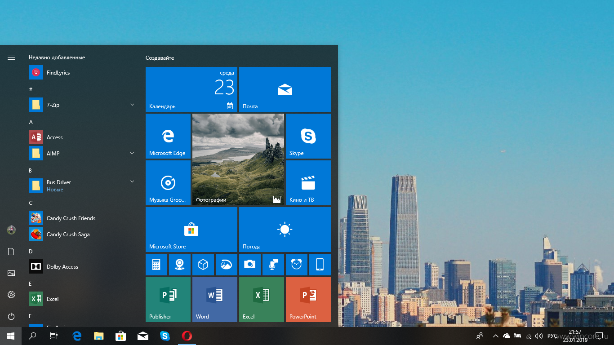Click the small Maps tile
The width and height of the screenshot is (614, 345).
180,265
